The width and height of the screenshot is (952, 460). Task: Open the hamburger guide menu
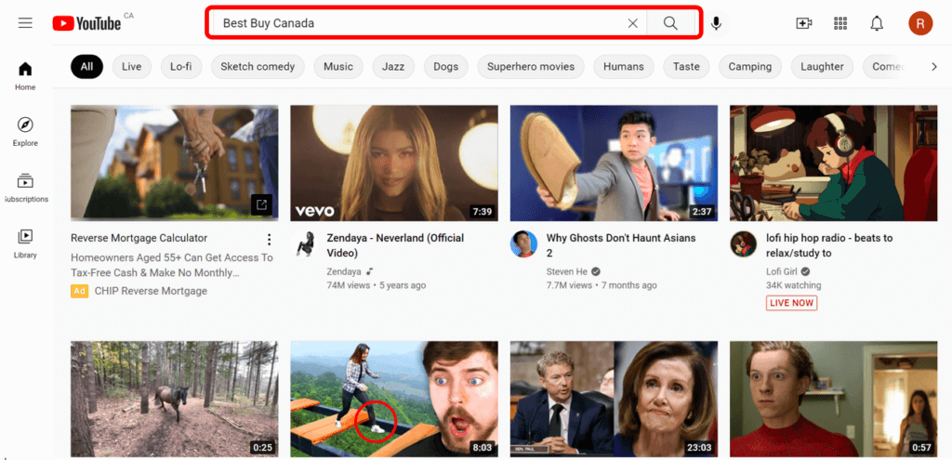tap(25, 23)
